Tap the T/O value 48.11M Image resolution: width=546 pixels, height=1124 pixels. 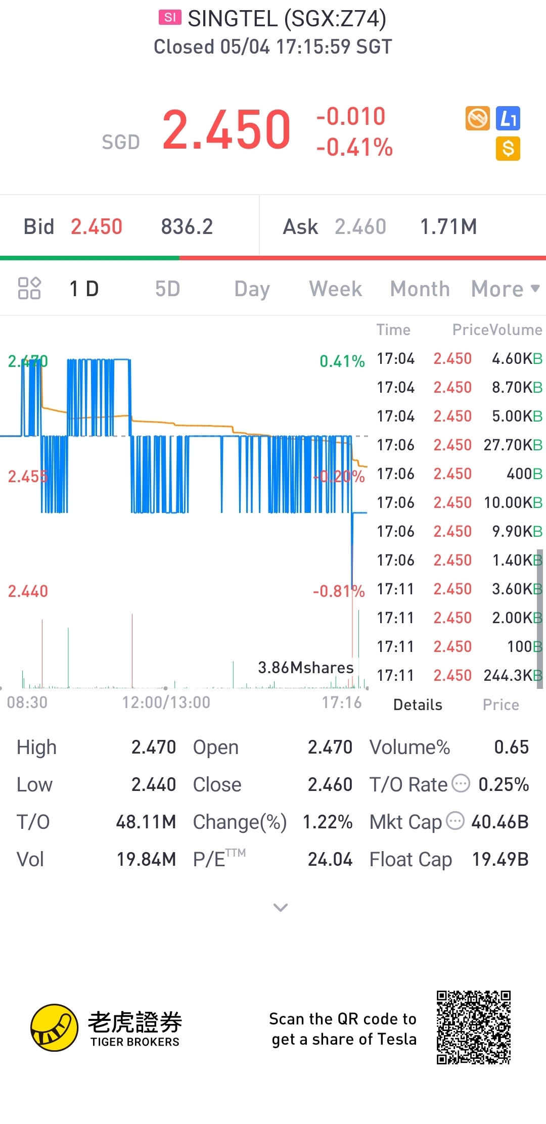click(x=146, y=822)
